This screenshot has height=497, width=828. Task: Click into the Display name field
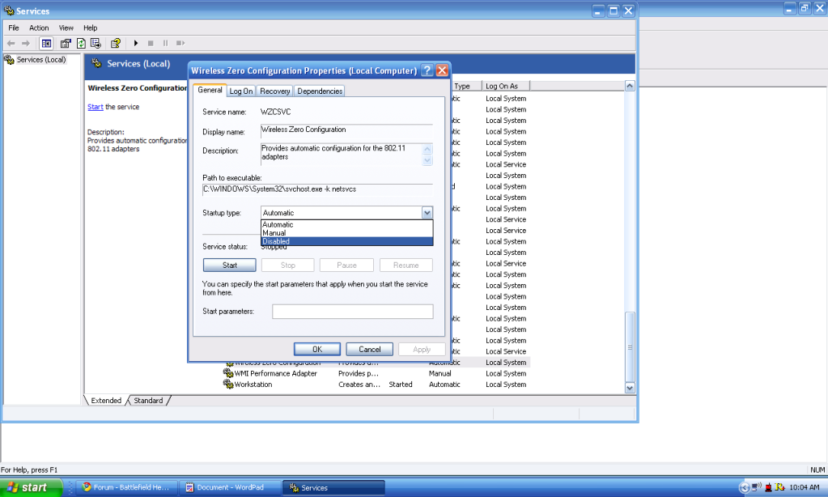346,130
